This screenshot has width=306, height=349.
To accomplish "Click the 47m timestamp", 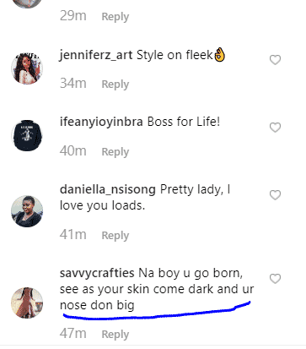I will click(73, 334).
